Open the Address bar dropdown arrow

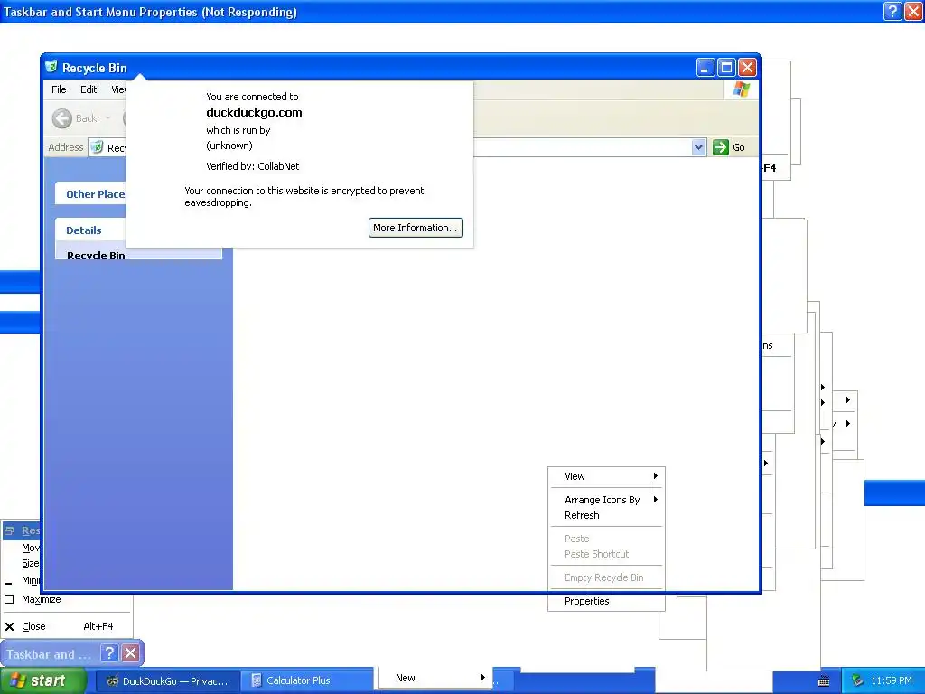[698, 147]
